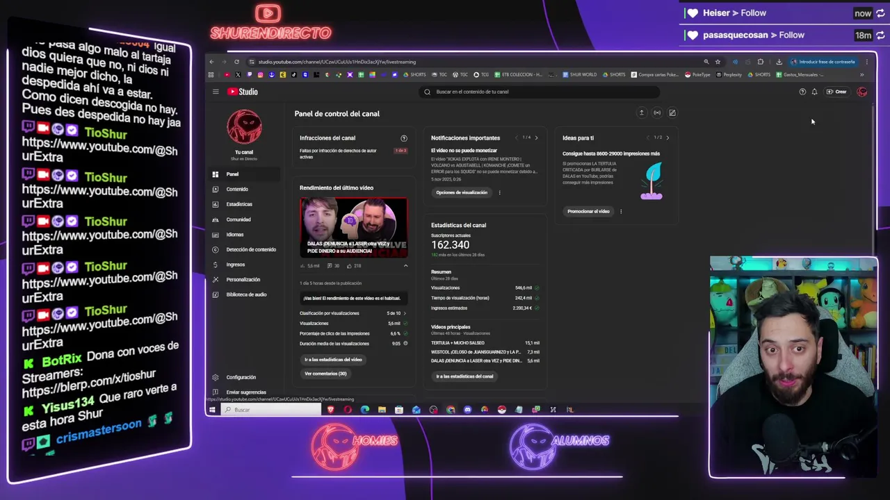This screenshot has width=890, height=500.
Task: Click the upload videos icon on dashboard
Action: (642, 112)
